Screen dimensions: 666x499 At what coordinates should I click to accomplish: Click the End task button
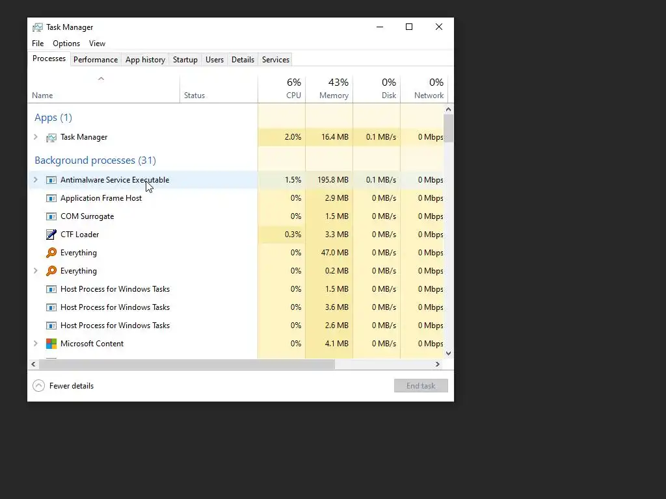[x=421, y=386]
